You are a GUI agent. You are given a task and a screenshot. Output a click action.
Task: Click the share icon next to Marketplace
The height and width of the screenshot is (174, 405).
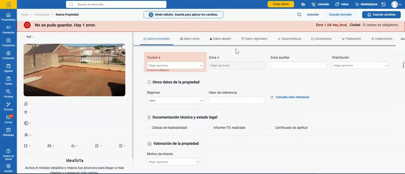pyautogui.click(x=383, y=4)
